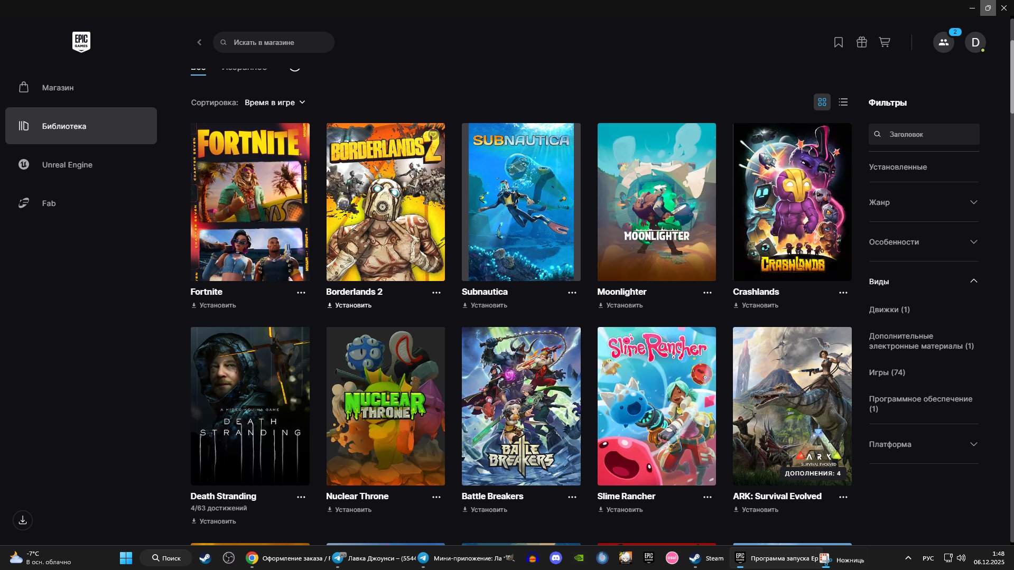Expand the Жанр filter section
Screen dimensions: 1014x570
point(923,202)
